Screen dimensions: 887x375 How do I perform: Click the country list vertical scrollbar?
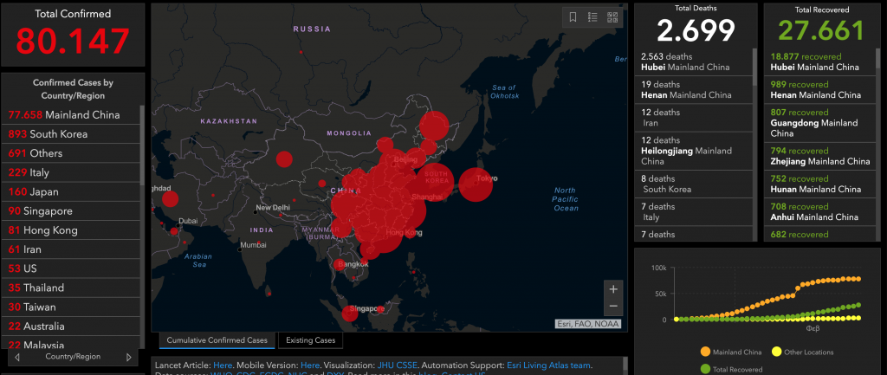pos(142,147)
